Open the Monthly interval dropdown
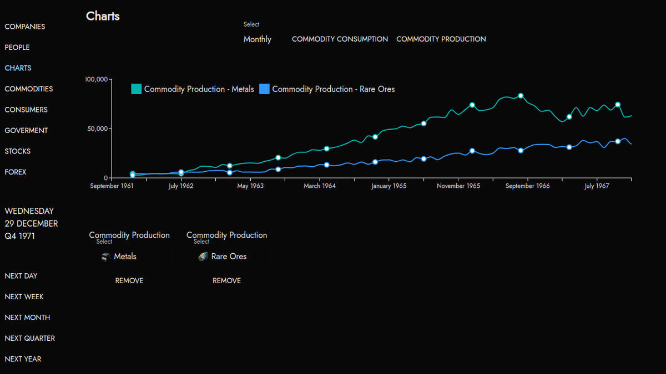 (x=258, y=39)
